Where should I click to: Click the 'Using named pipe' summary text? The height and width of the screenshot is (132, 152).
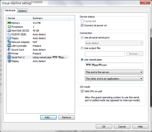(50, 57)
